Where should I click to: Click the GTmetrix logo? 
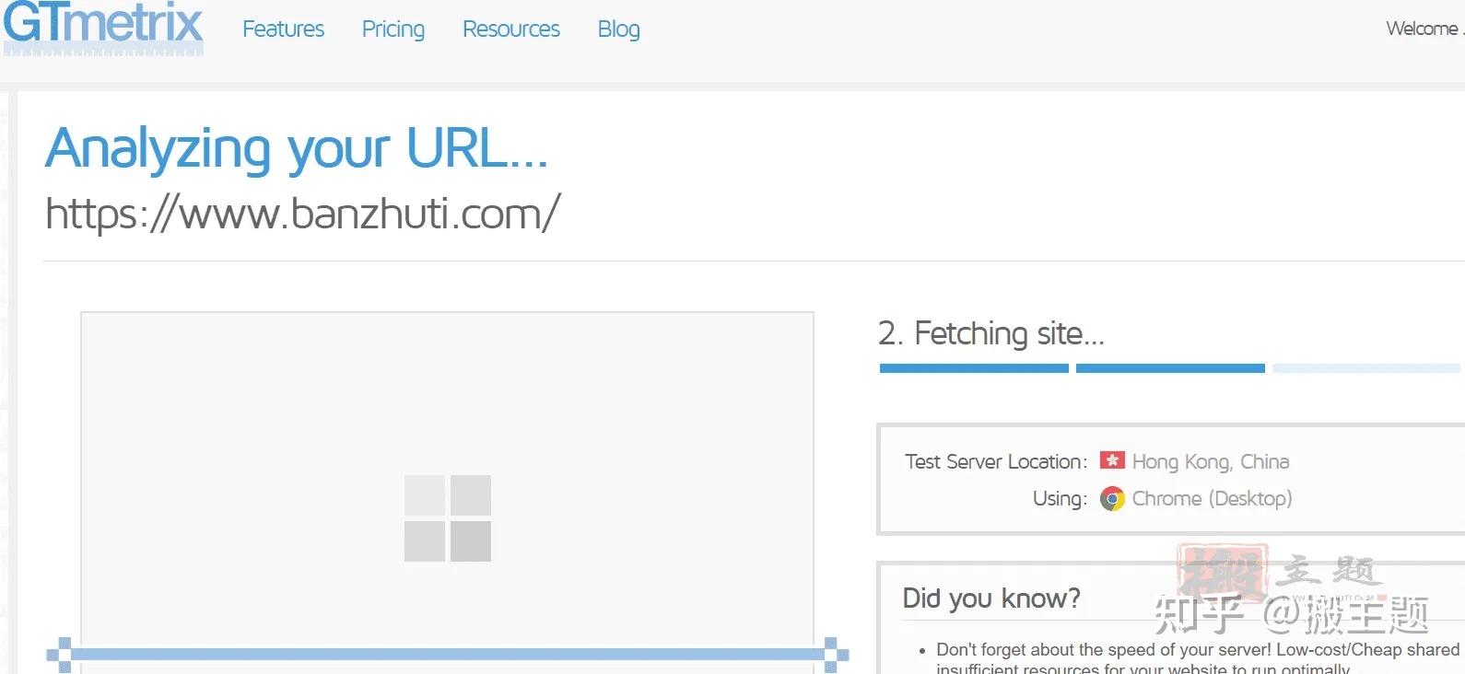pyautogui.click(x=102, y=27)
